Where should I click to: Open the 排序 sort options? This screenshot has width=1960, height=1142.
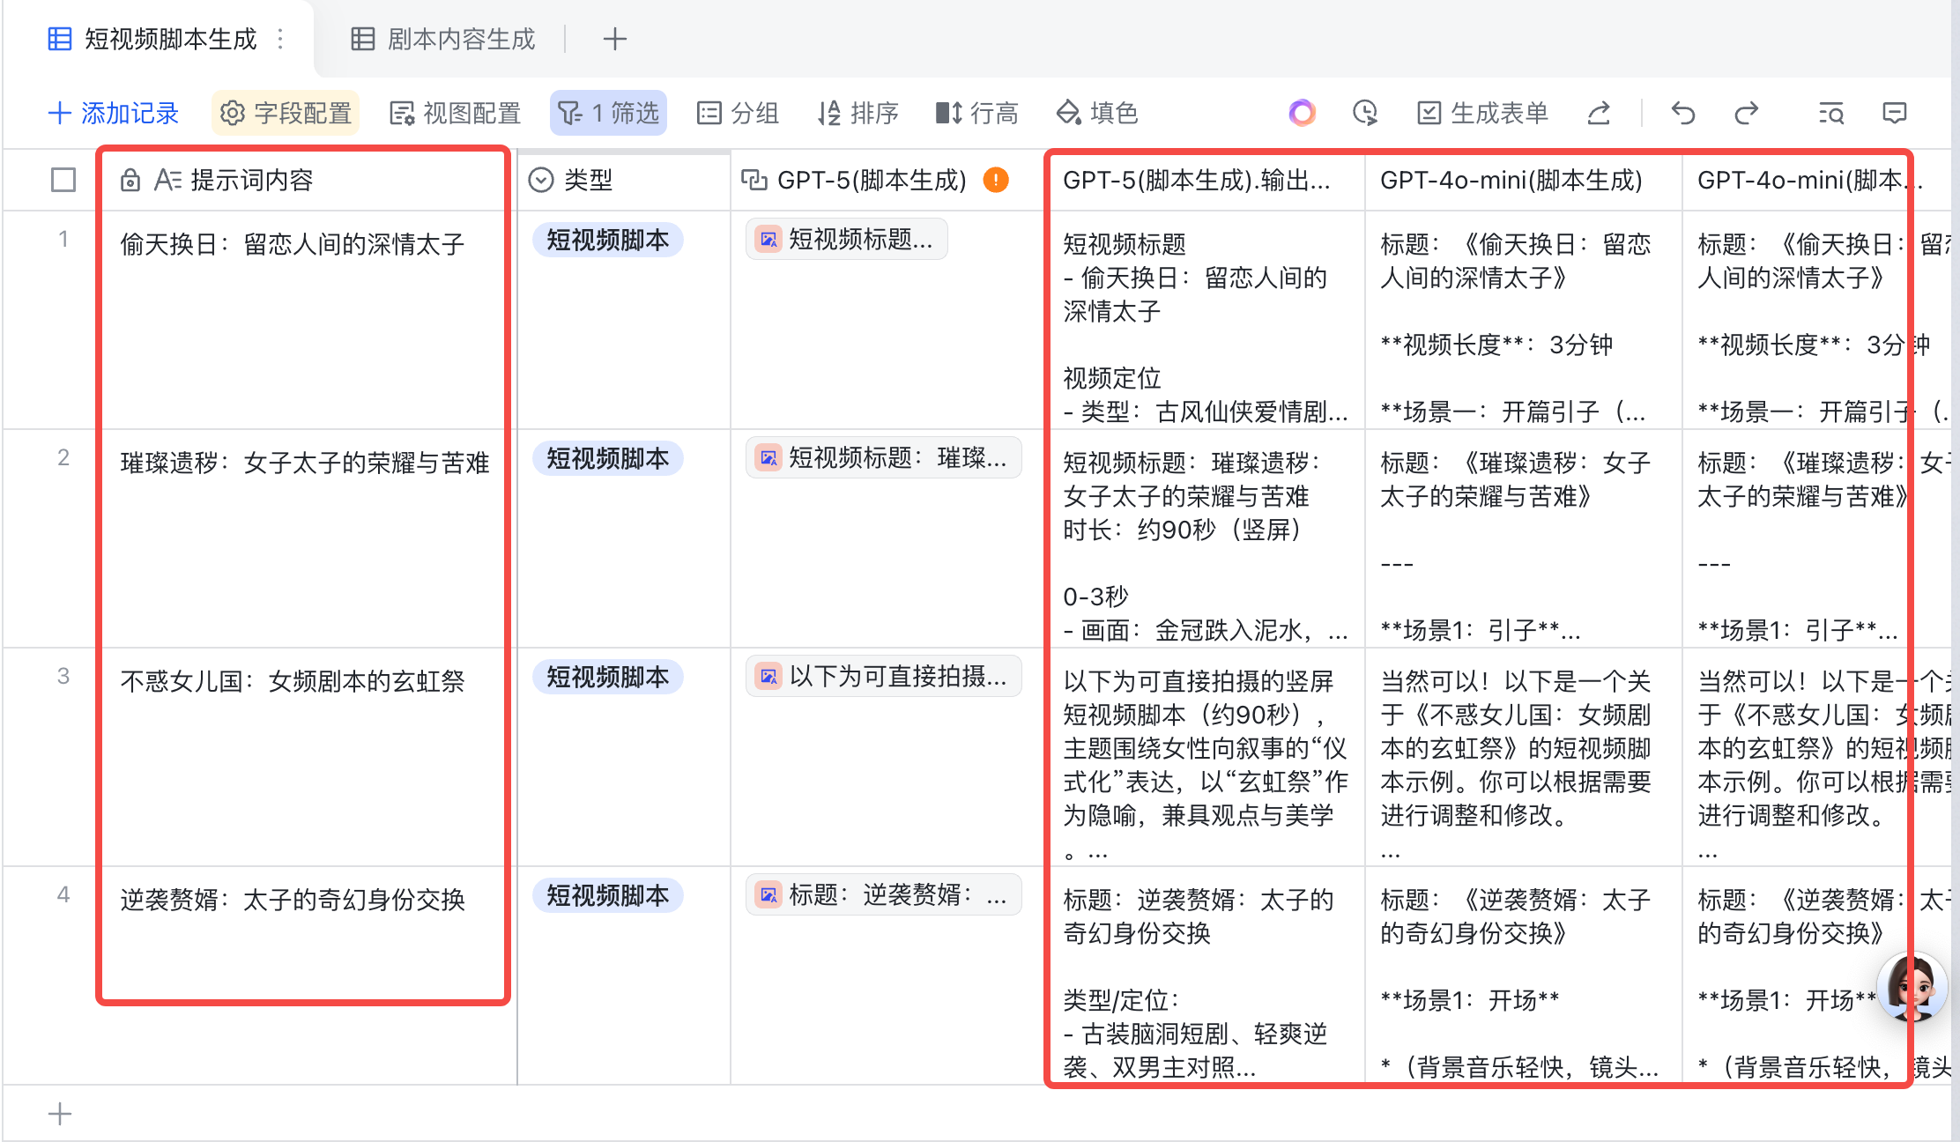857,113
